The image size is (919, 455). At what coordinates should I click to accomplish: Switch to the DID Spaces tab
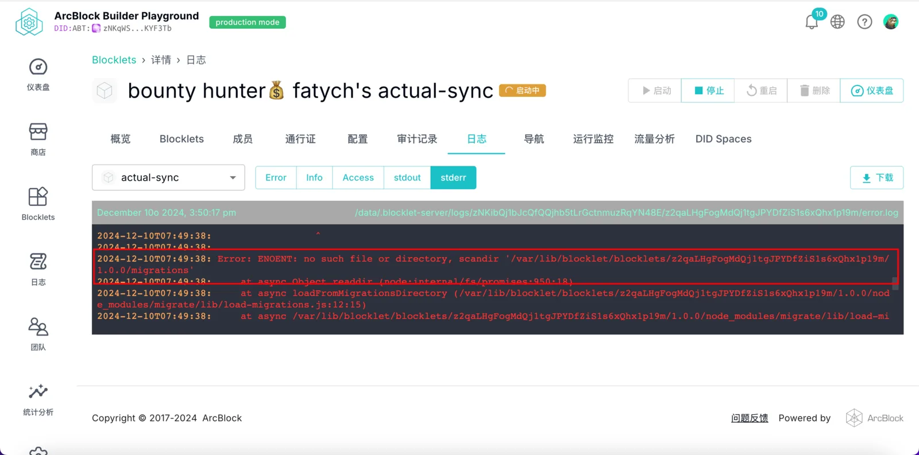point(724,139)
